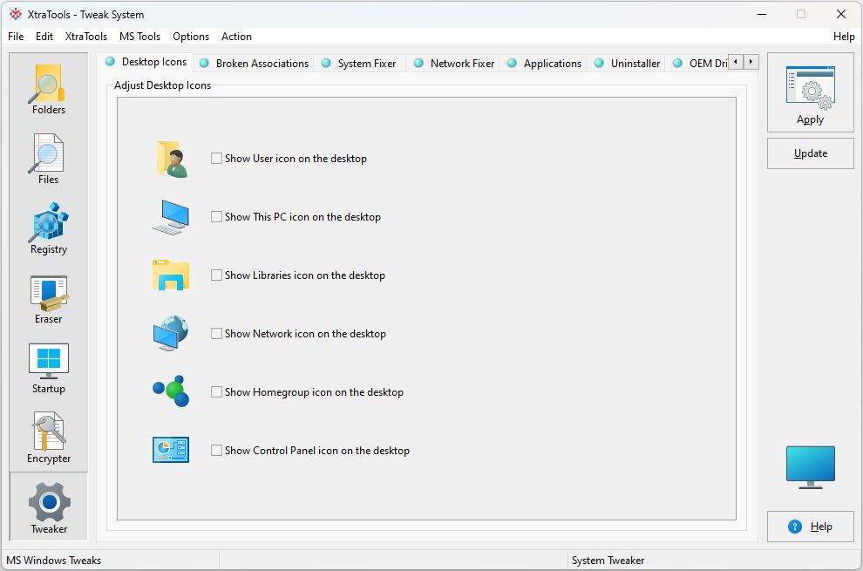Viewport: 863px width, 571px height.
Task: Open the Registry tool
Action: [x=49, y=228]
